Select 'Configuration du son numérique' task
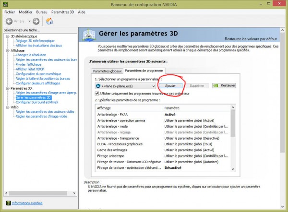Image resolution: width=288 pixels, height=212 pixels. tap(38, 74)
